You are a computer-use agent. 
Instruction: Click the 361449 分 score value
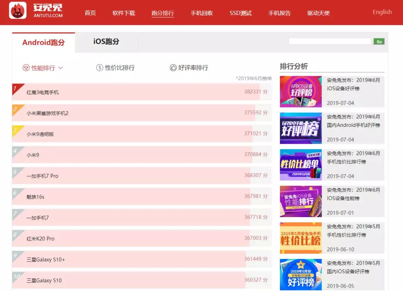tap(256, 259)
